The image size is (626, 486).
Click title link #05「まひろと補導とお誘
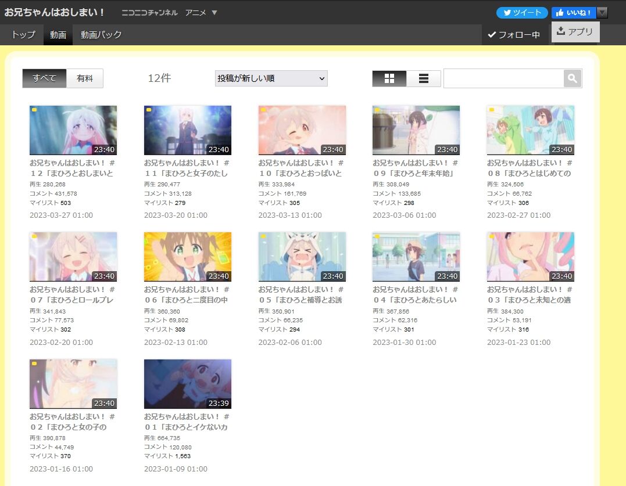[301, 294]
